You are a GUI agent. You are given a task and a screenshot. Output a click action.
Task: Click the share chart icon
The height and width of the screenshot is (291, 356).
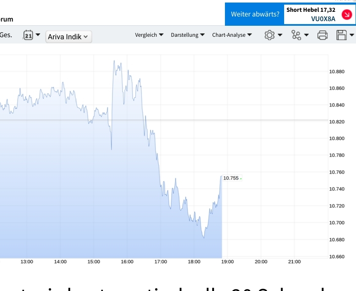coord(296,35)
